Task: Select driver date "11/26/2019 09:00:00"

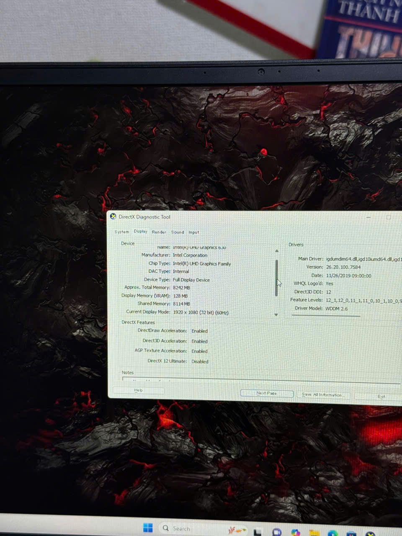Action: tap(348, 276)
